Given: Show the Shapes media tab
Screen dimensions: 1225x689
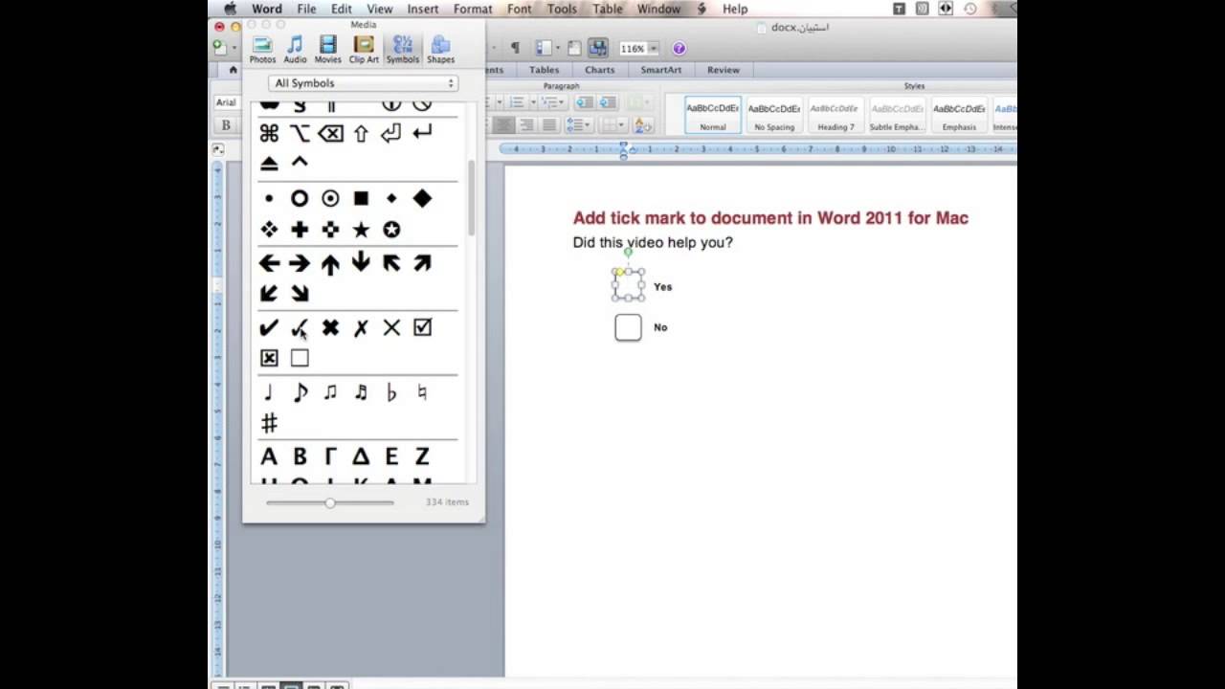Looking at the screenshot, I should click(440, 49).
